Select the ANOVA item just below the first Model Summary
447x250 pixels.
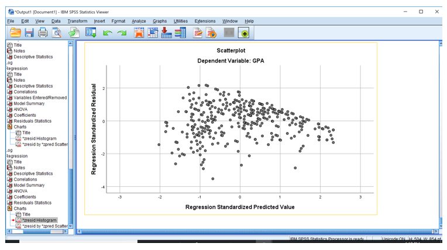coord(20,109)
